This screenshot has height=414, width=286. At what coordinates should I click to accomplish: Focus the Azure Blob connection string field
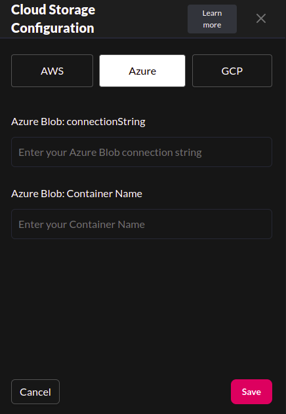[142, 152]
